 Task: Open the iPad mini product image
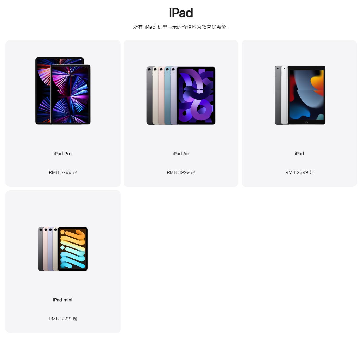pyautogui.click(x=63, y=249)
